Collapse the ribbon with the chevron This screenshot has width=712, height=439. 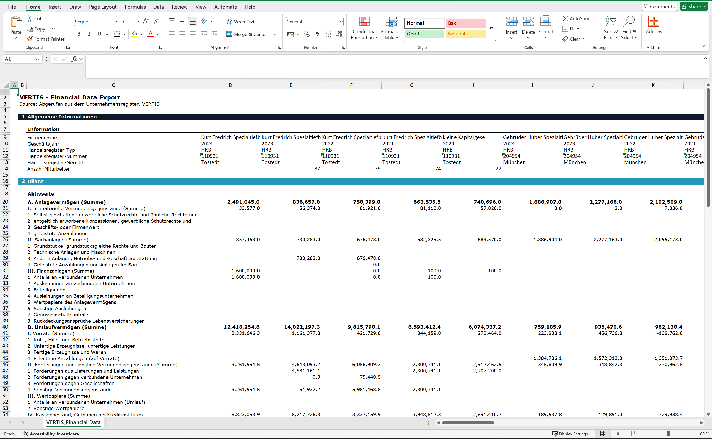(x=703, y=46)
